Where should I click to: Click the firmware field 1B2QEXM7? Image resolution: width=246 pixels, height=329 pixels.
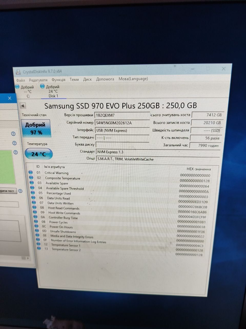tap(122, 115)
